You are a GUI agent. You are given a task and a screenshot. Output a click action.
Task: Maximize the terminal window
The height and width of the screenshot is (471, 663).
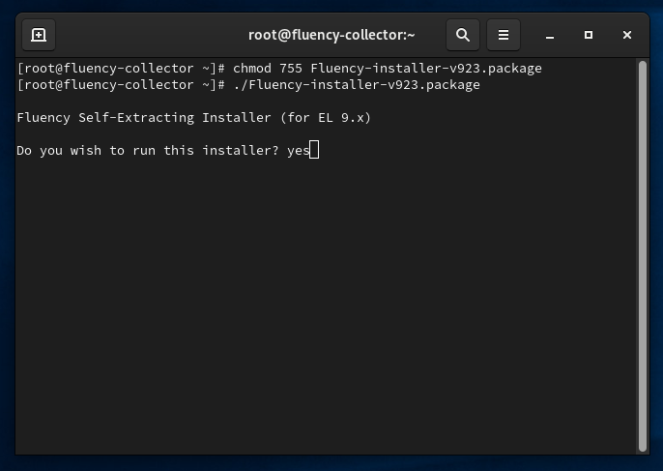tap(589, 35)
